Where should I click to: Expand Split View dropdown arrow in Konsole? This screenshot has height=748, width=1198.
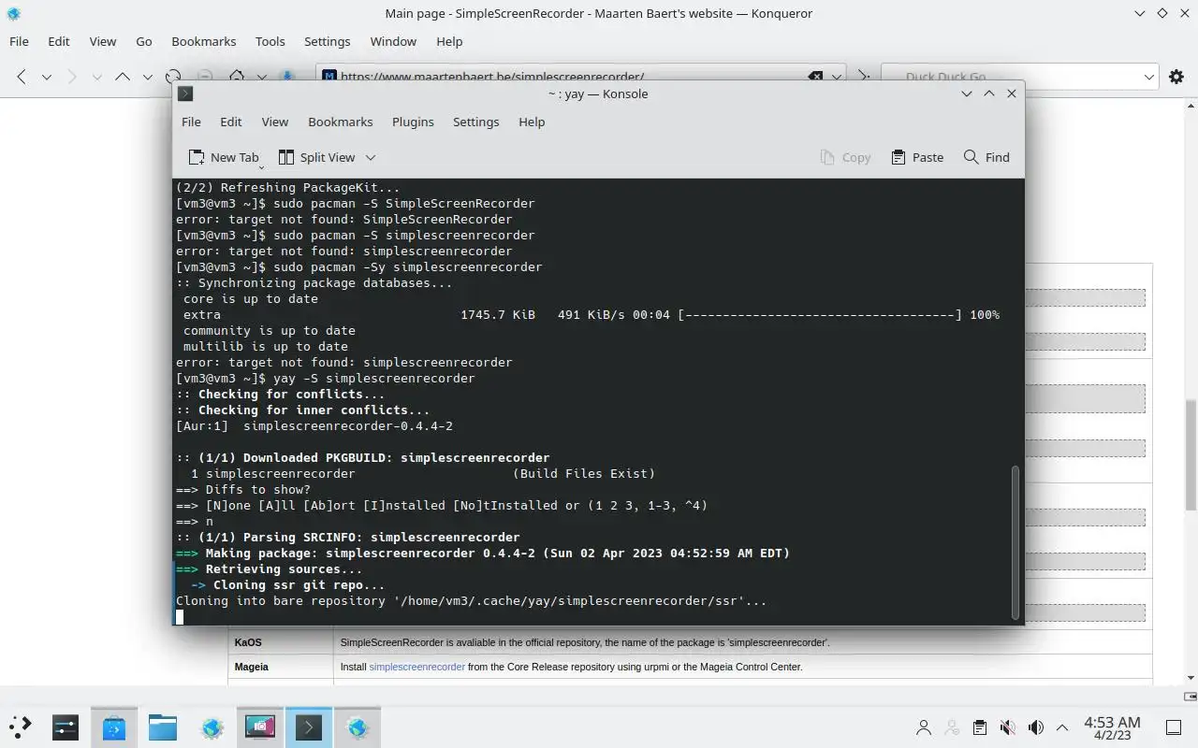371,157
